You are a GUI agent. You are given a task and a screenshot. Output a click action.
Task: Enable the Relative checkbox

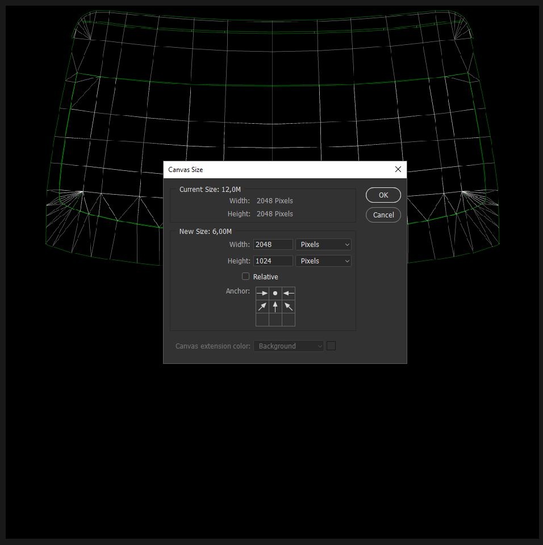(245, 276)
